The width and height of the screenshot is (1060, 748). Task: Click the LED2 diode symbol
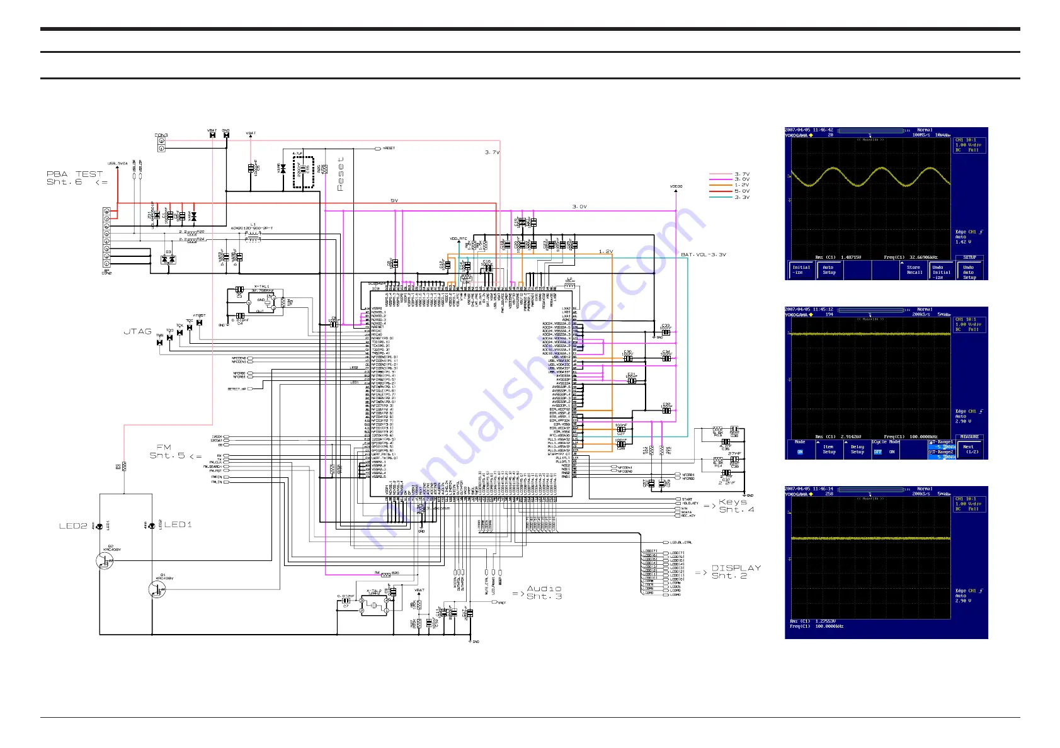pos(100,526)
